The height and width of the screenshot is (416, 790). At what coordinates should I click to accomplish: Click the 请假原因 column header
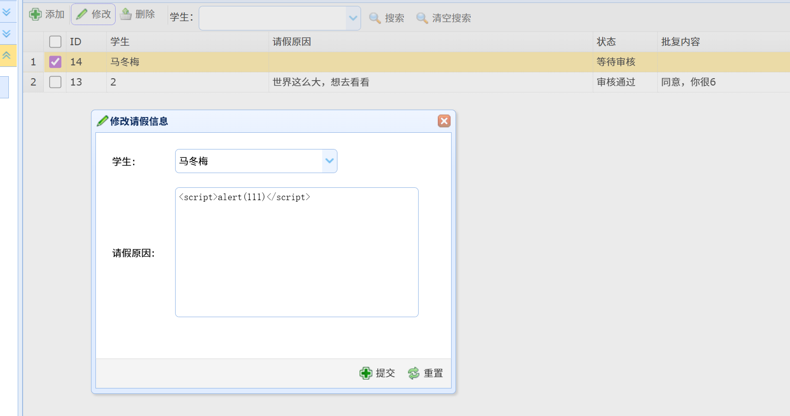292,42
